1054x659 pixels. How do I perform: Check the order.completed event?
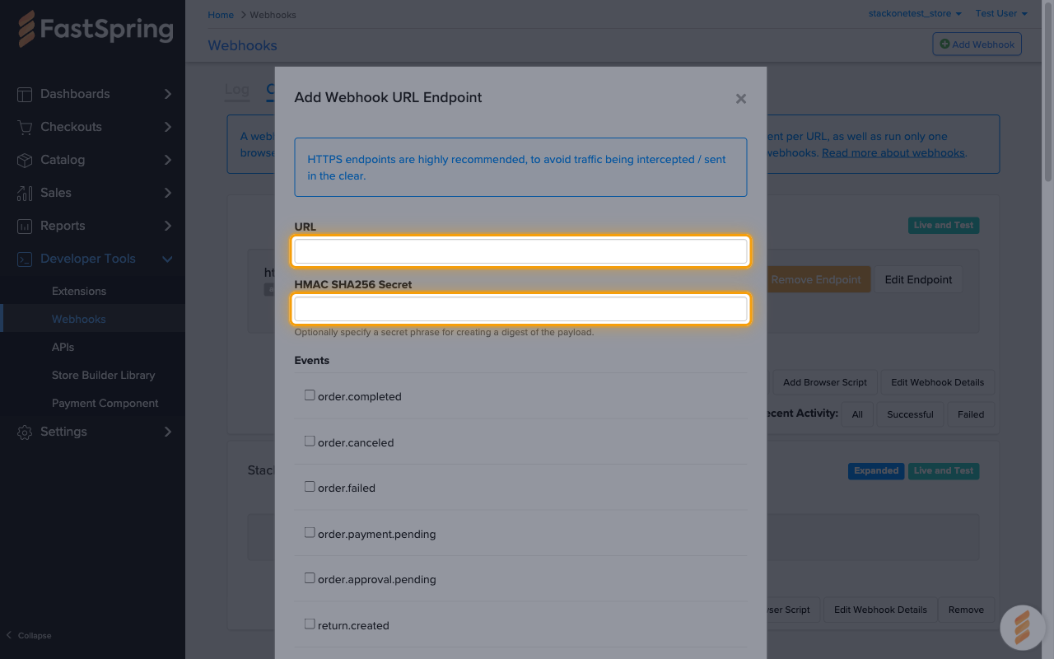click(310, 395)
